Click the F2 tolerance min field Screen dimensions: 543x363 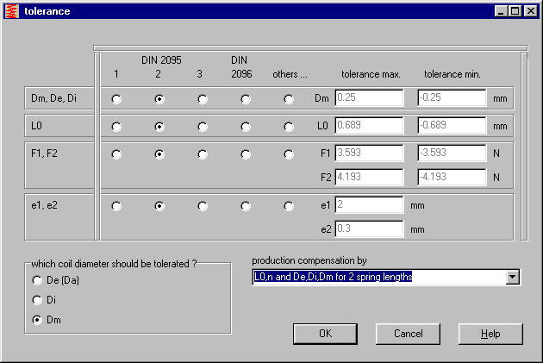[x=452, y=178]
